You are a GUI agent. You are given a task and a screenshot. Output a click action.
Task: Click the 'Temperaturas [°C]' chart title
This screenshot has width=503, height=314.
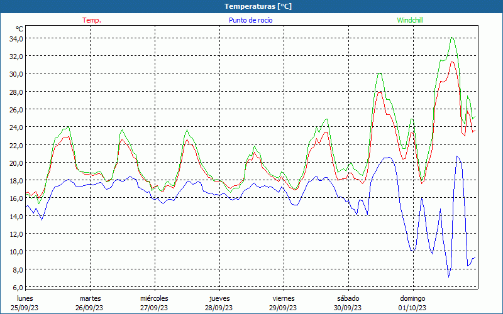(x=258, y=6)
